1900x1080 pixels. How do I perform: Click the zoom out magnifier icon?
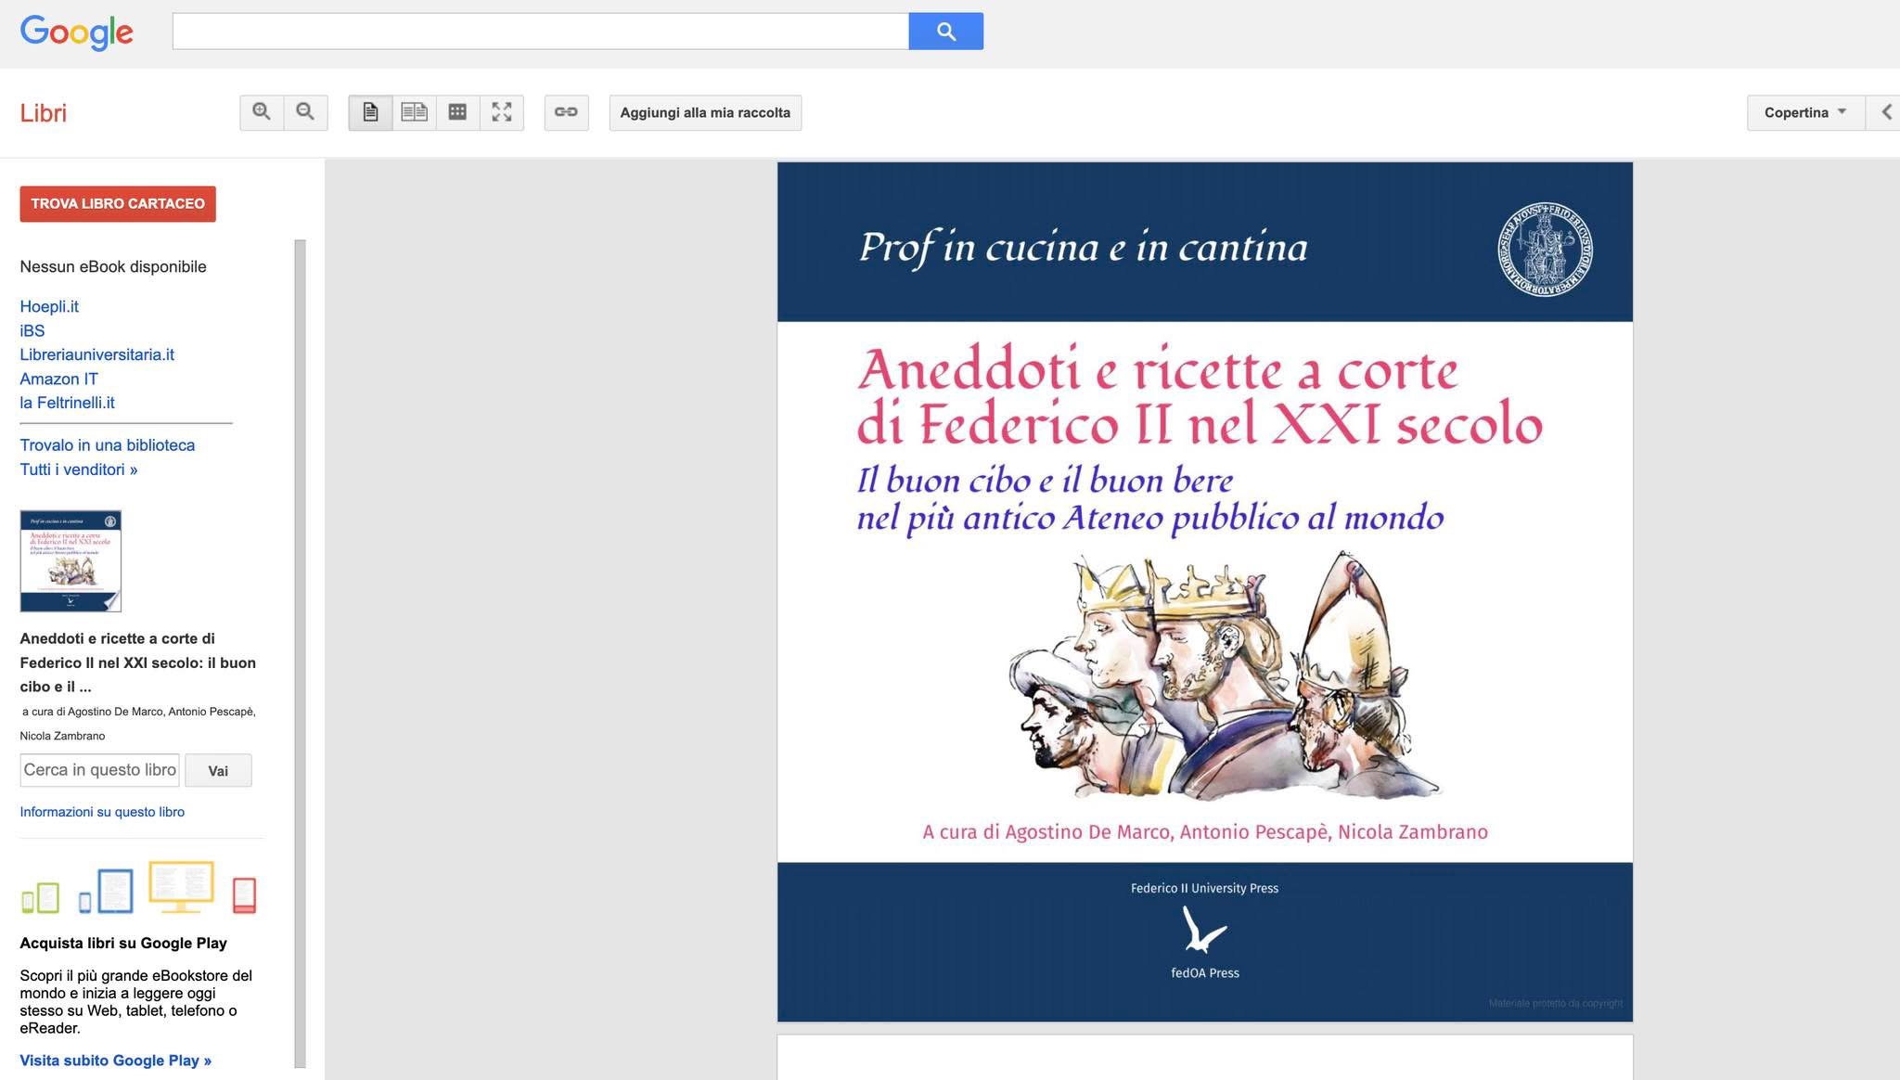coord(305,112)
